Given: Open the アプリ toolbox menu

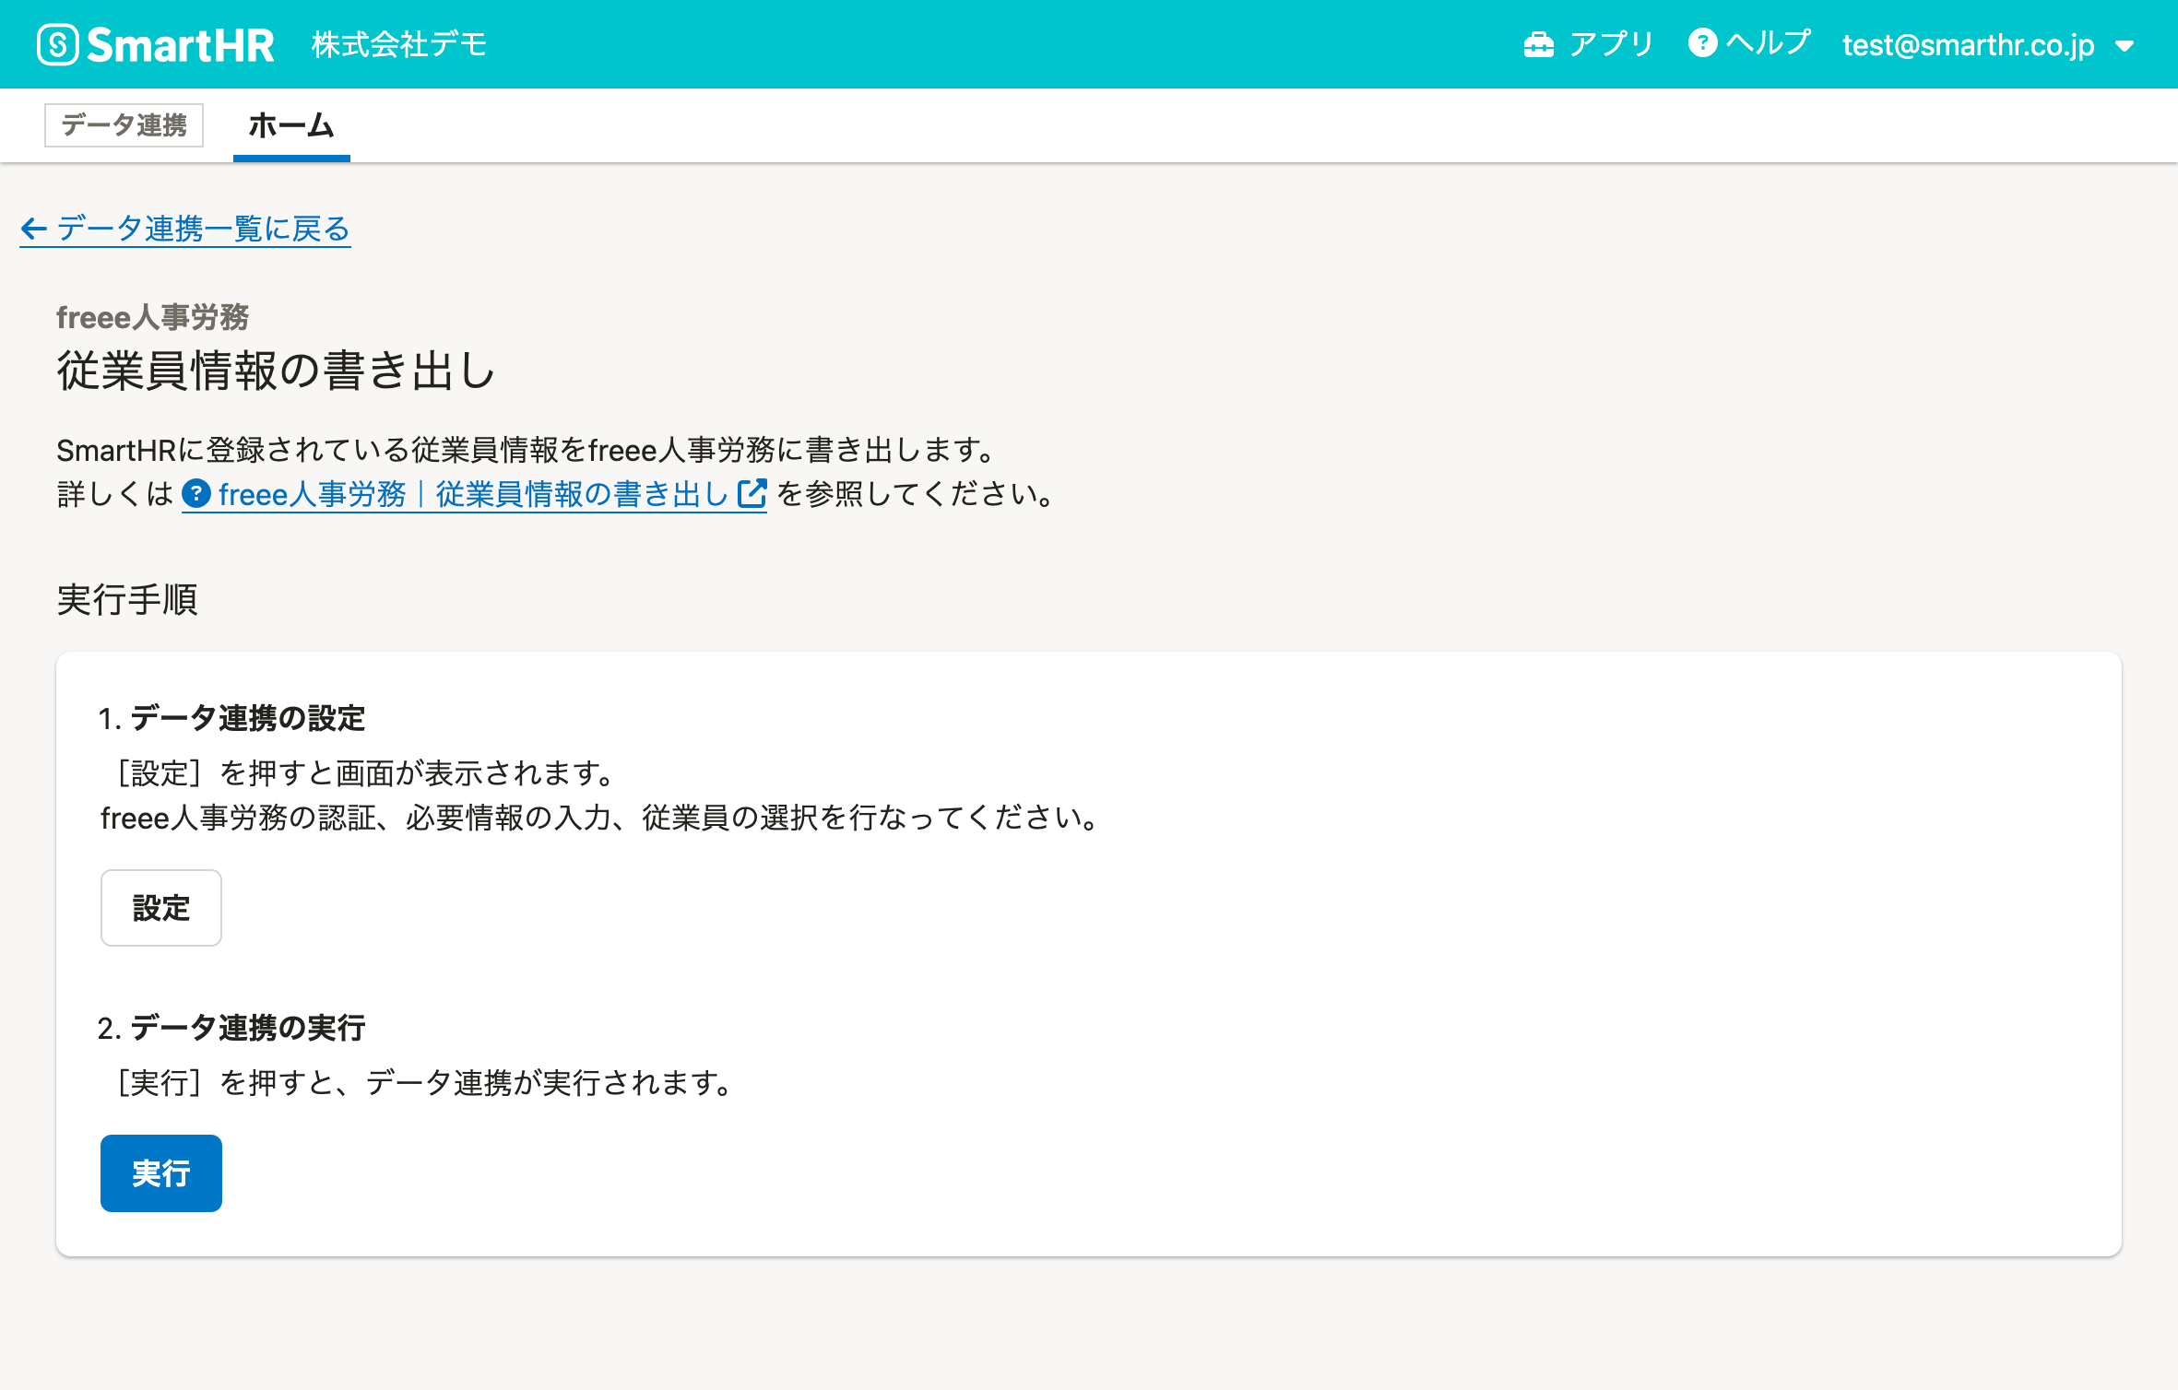Looking at the screenshot, I should (1590, 44).
